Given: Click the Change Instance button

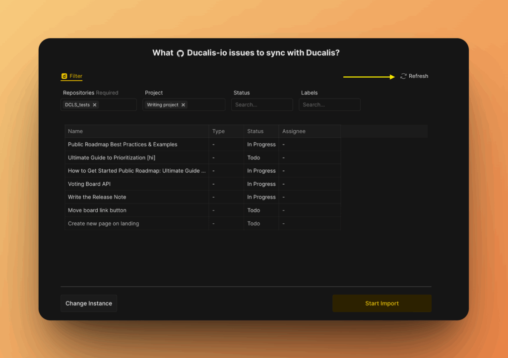Looking at the screenshot, I should [88, 303].
